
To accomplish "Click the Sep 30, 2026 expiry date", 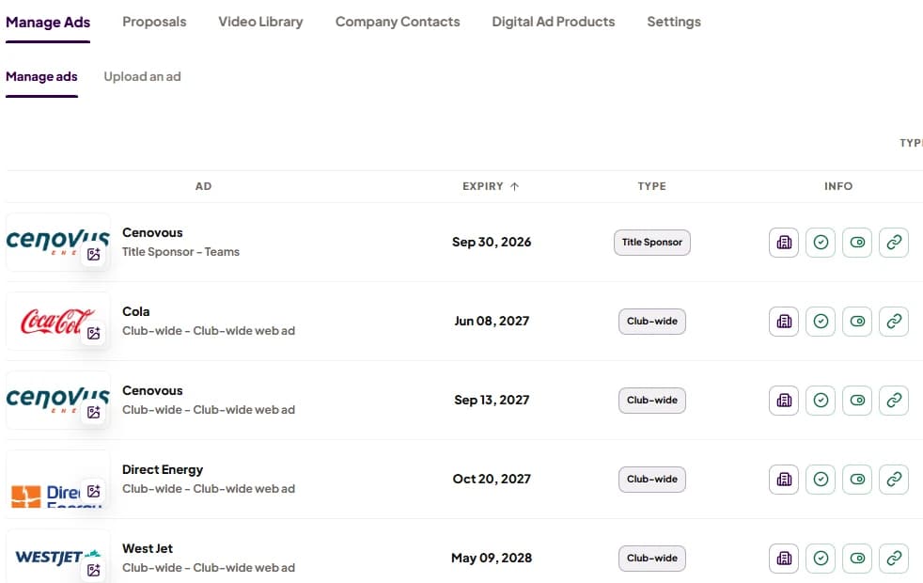I will [492, 242].
